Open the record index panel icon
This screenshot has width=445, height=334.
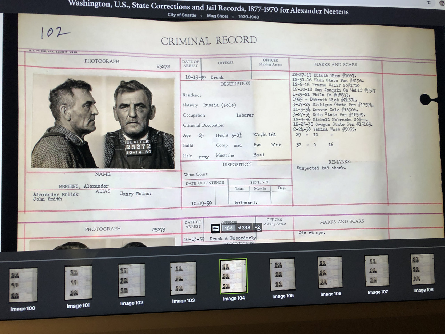tap(258, 228)
